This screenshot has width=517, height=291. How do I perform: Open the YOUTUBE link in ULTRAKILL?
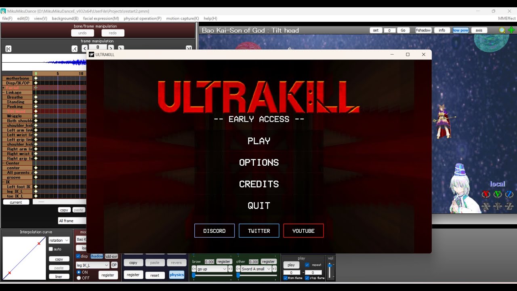(303, 231)
